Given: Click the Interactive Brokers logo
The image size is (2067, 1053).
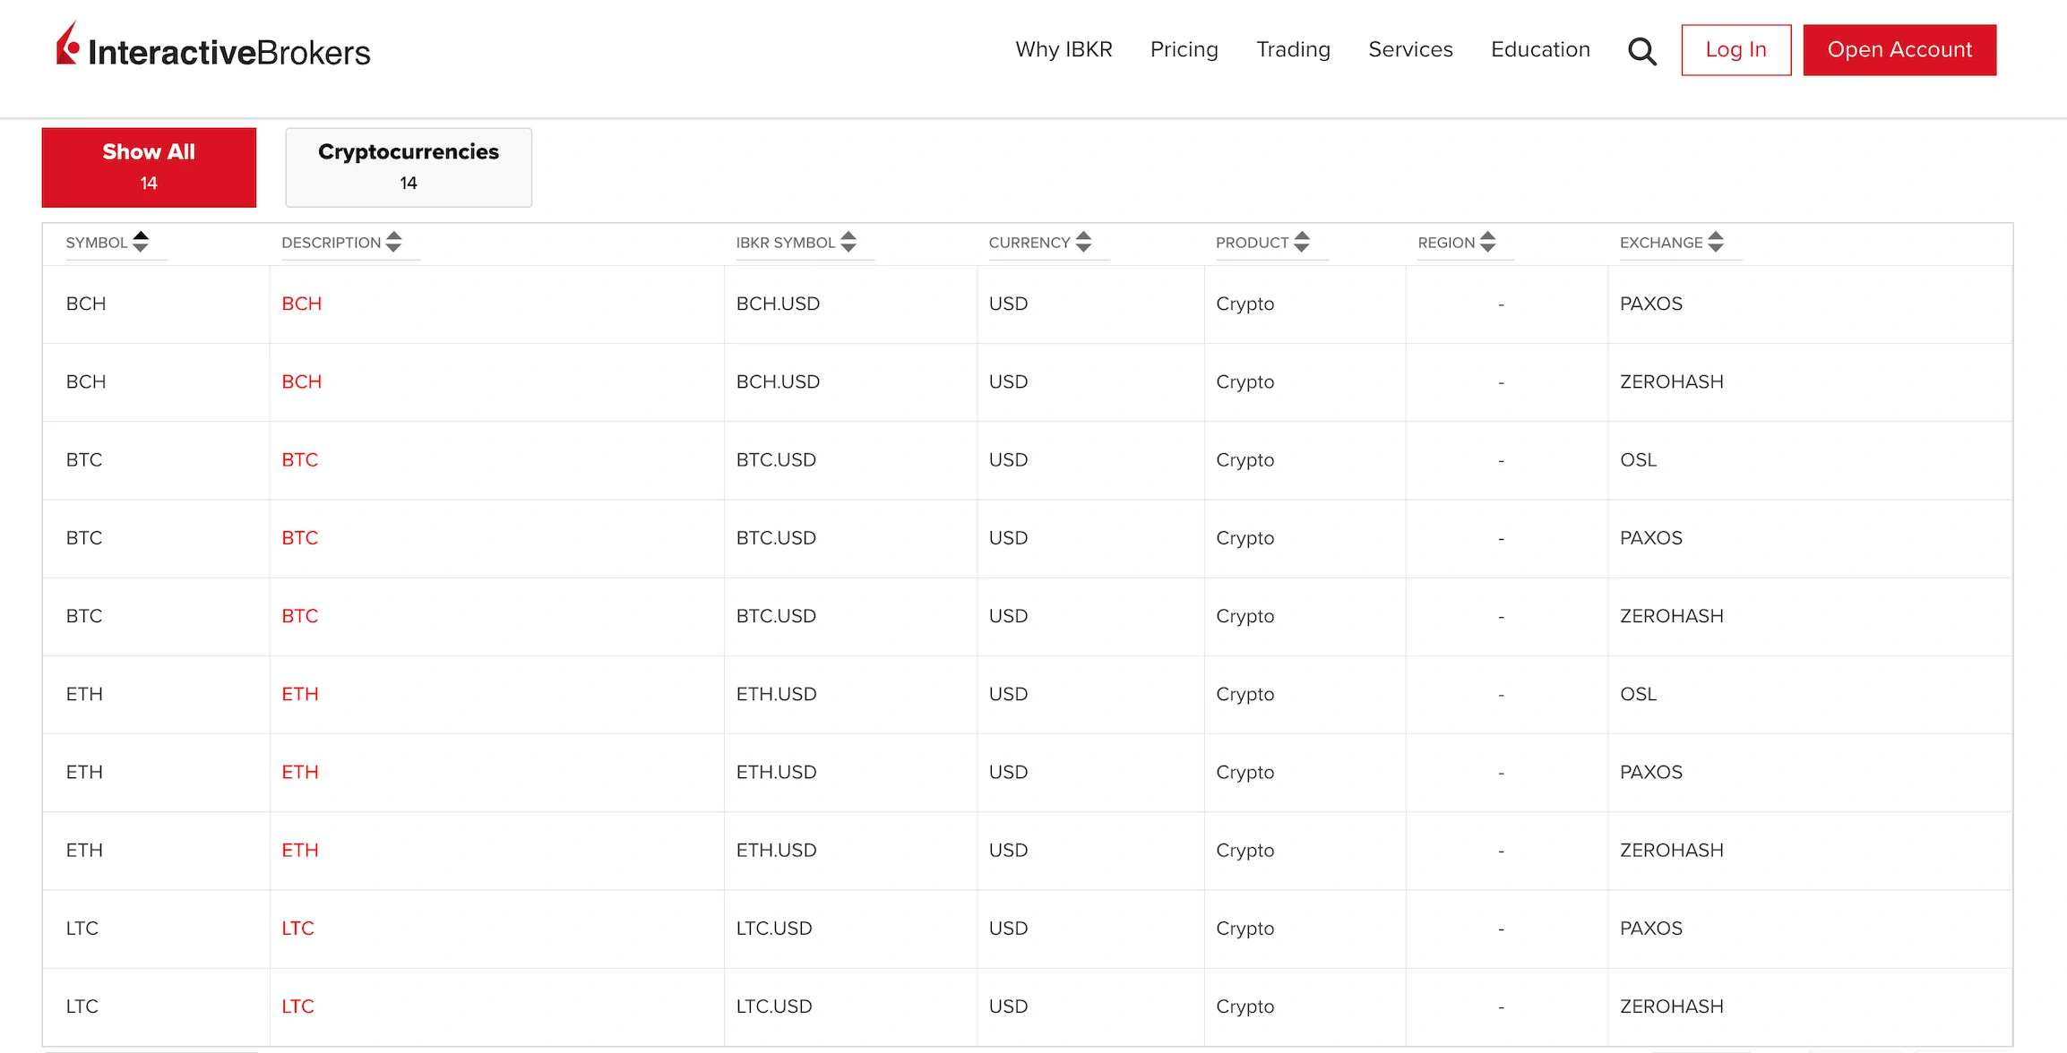Looking at the screenshot, I should click(213, 48).
